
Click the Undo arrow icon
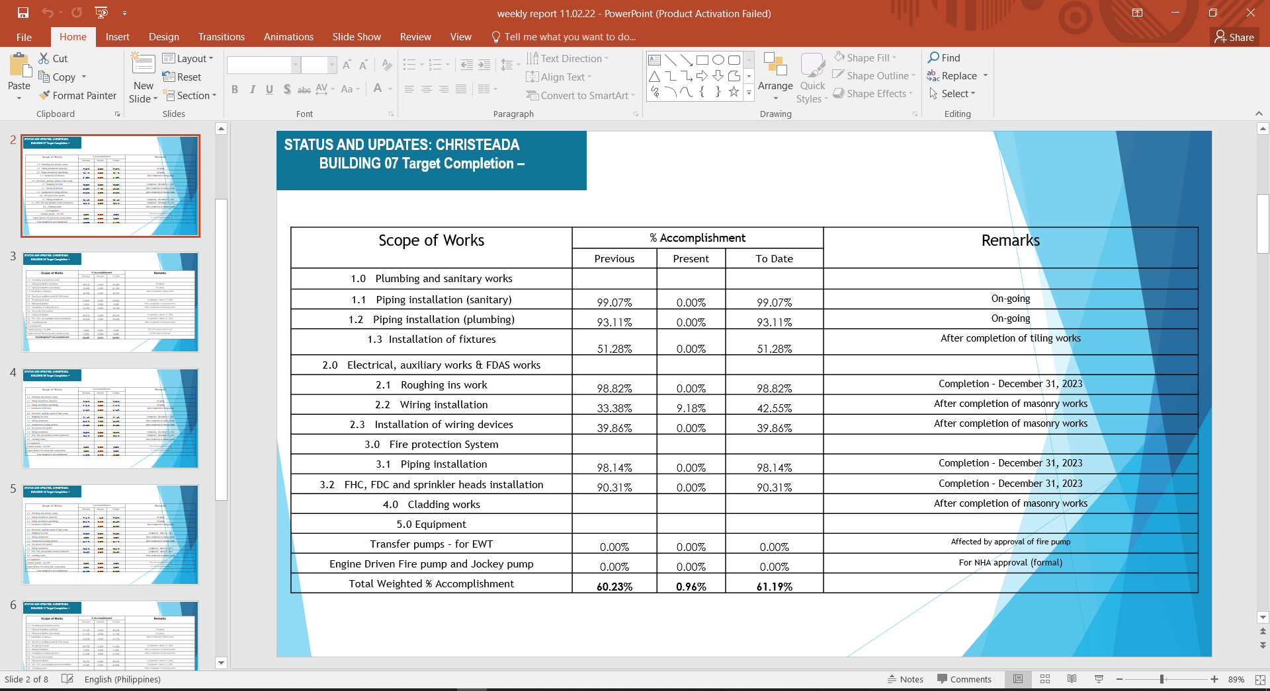[47, 13]
